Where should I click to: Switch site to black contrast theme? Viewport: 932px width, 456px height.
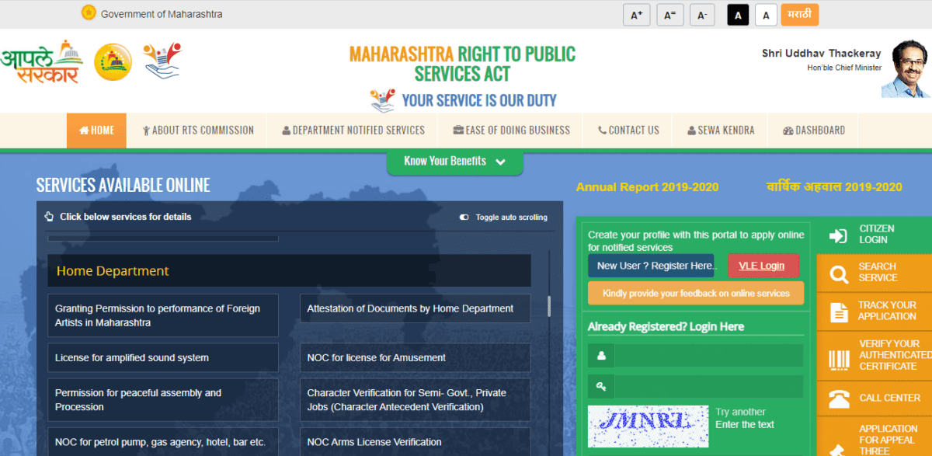pyautogui.click(x=737, y=14)
